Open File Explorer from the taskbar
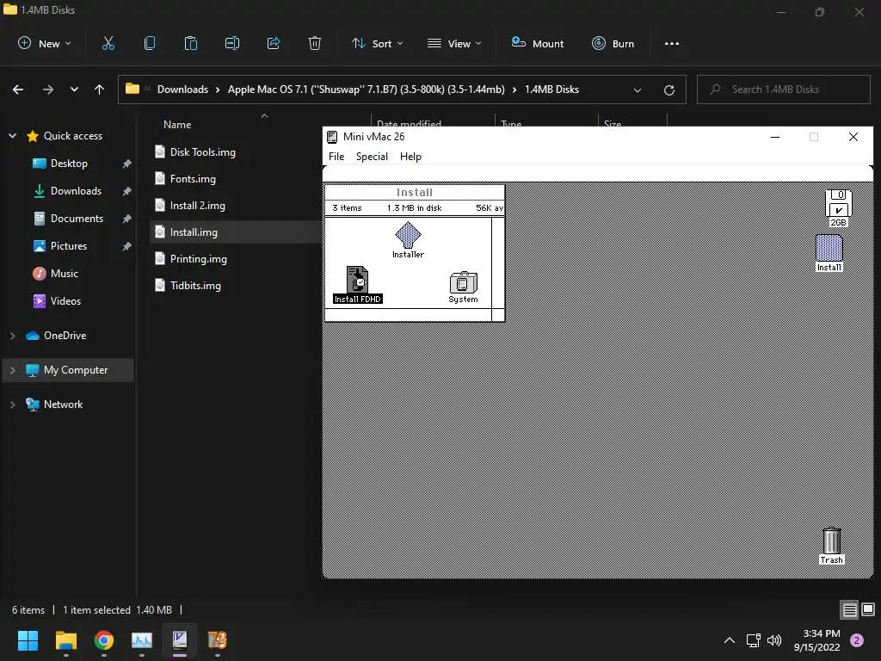The height and width of the screenshot is (661, 881). click(x=65, y=640)
